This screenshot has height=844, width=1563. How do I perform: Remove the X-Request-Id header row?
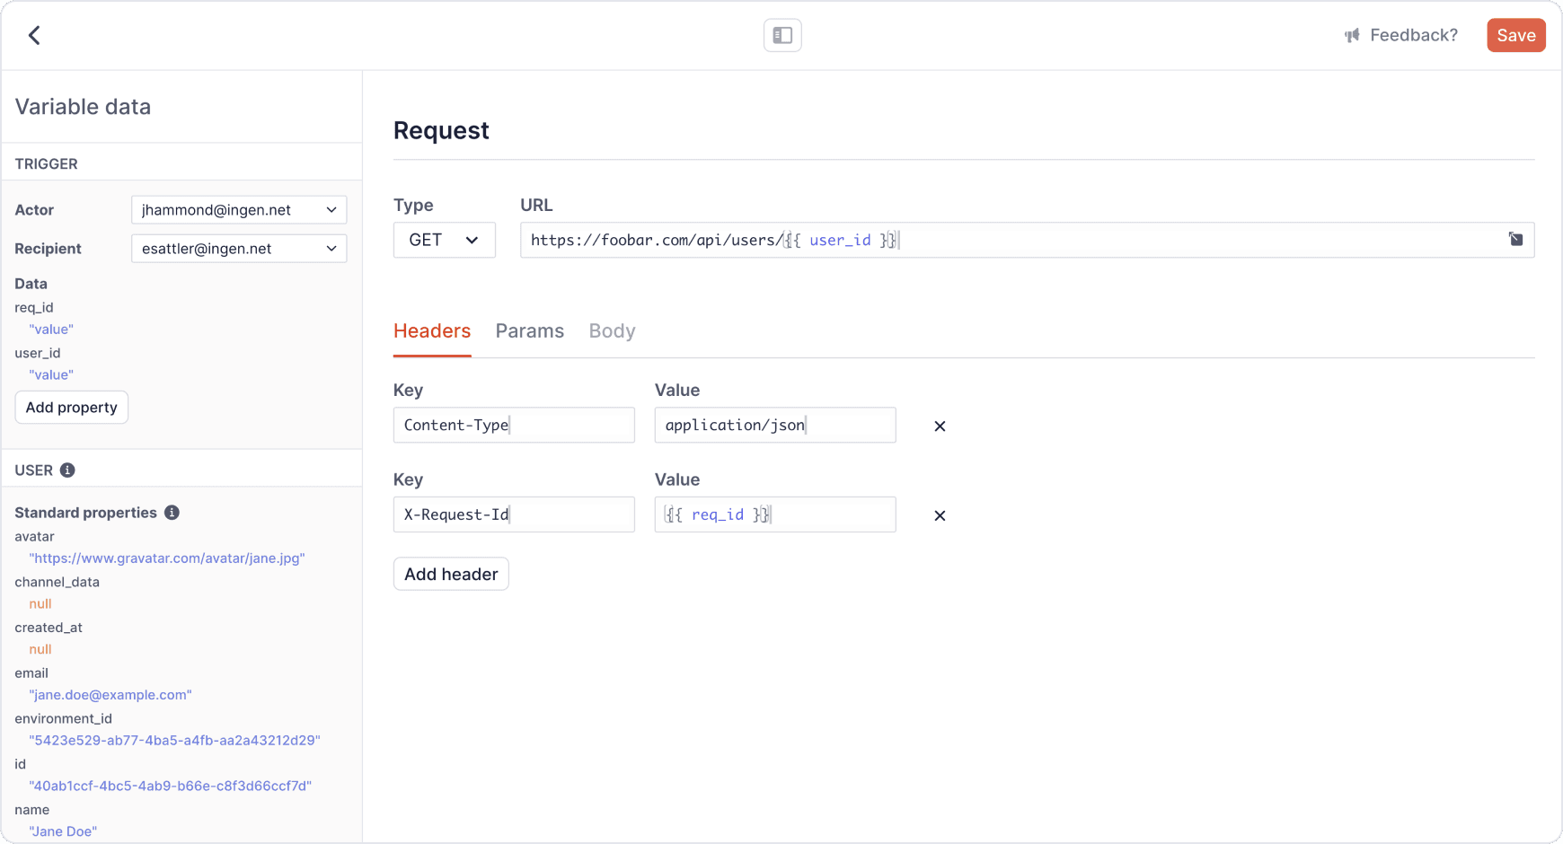[940, 515]
